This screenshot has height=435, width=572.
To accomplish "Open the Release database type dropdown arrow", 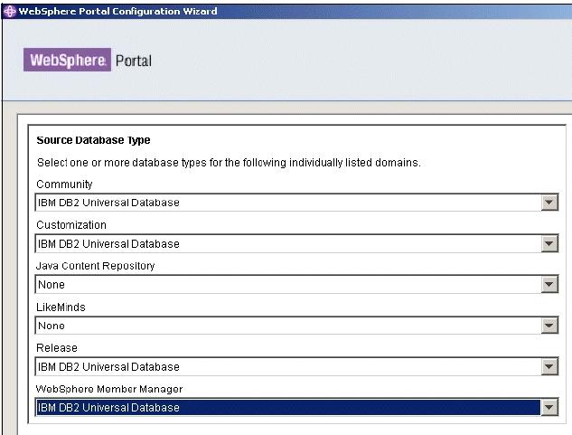I will (x=549, y=366).
